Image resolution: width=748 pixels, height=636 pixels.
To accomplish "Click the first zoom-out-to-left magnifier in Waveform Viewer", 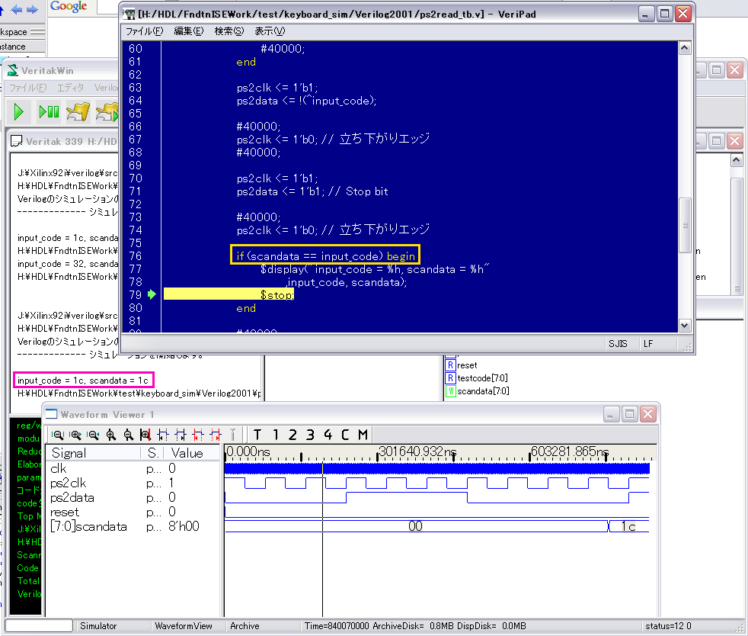I will point(58,435).
